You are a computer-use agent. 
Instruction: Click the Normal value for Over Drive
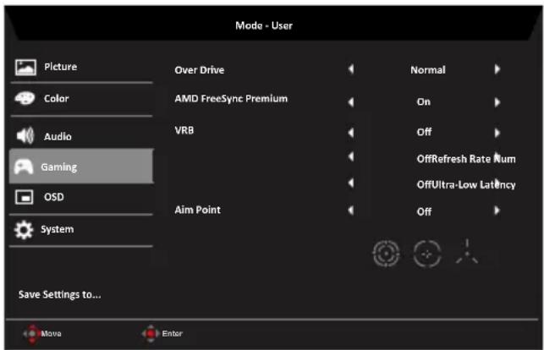428,70
